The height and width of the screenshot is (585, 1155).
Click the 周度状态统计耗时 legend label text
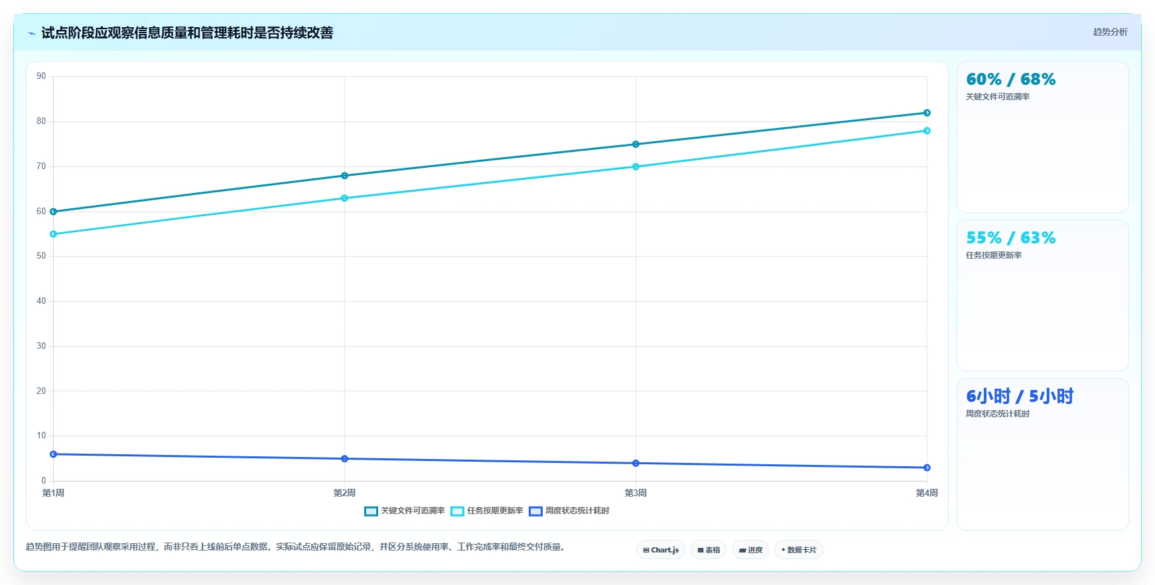(x=577, y=511)
